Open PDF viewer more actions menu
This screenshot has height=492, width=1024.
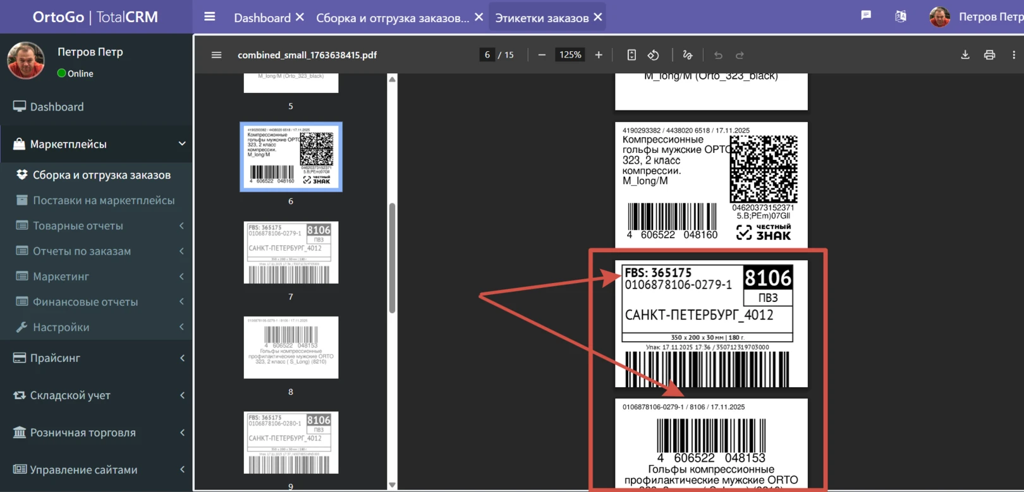coord(1014,55)
